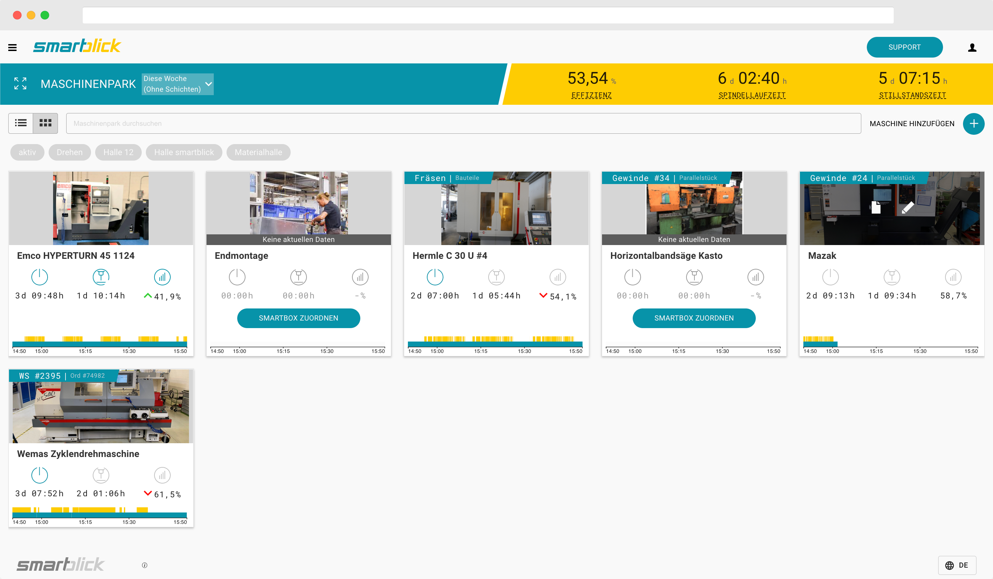Toggle the aktiv filter tag
993x579 pixels.
pyautogui.click(x=27, y=152)
